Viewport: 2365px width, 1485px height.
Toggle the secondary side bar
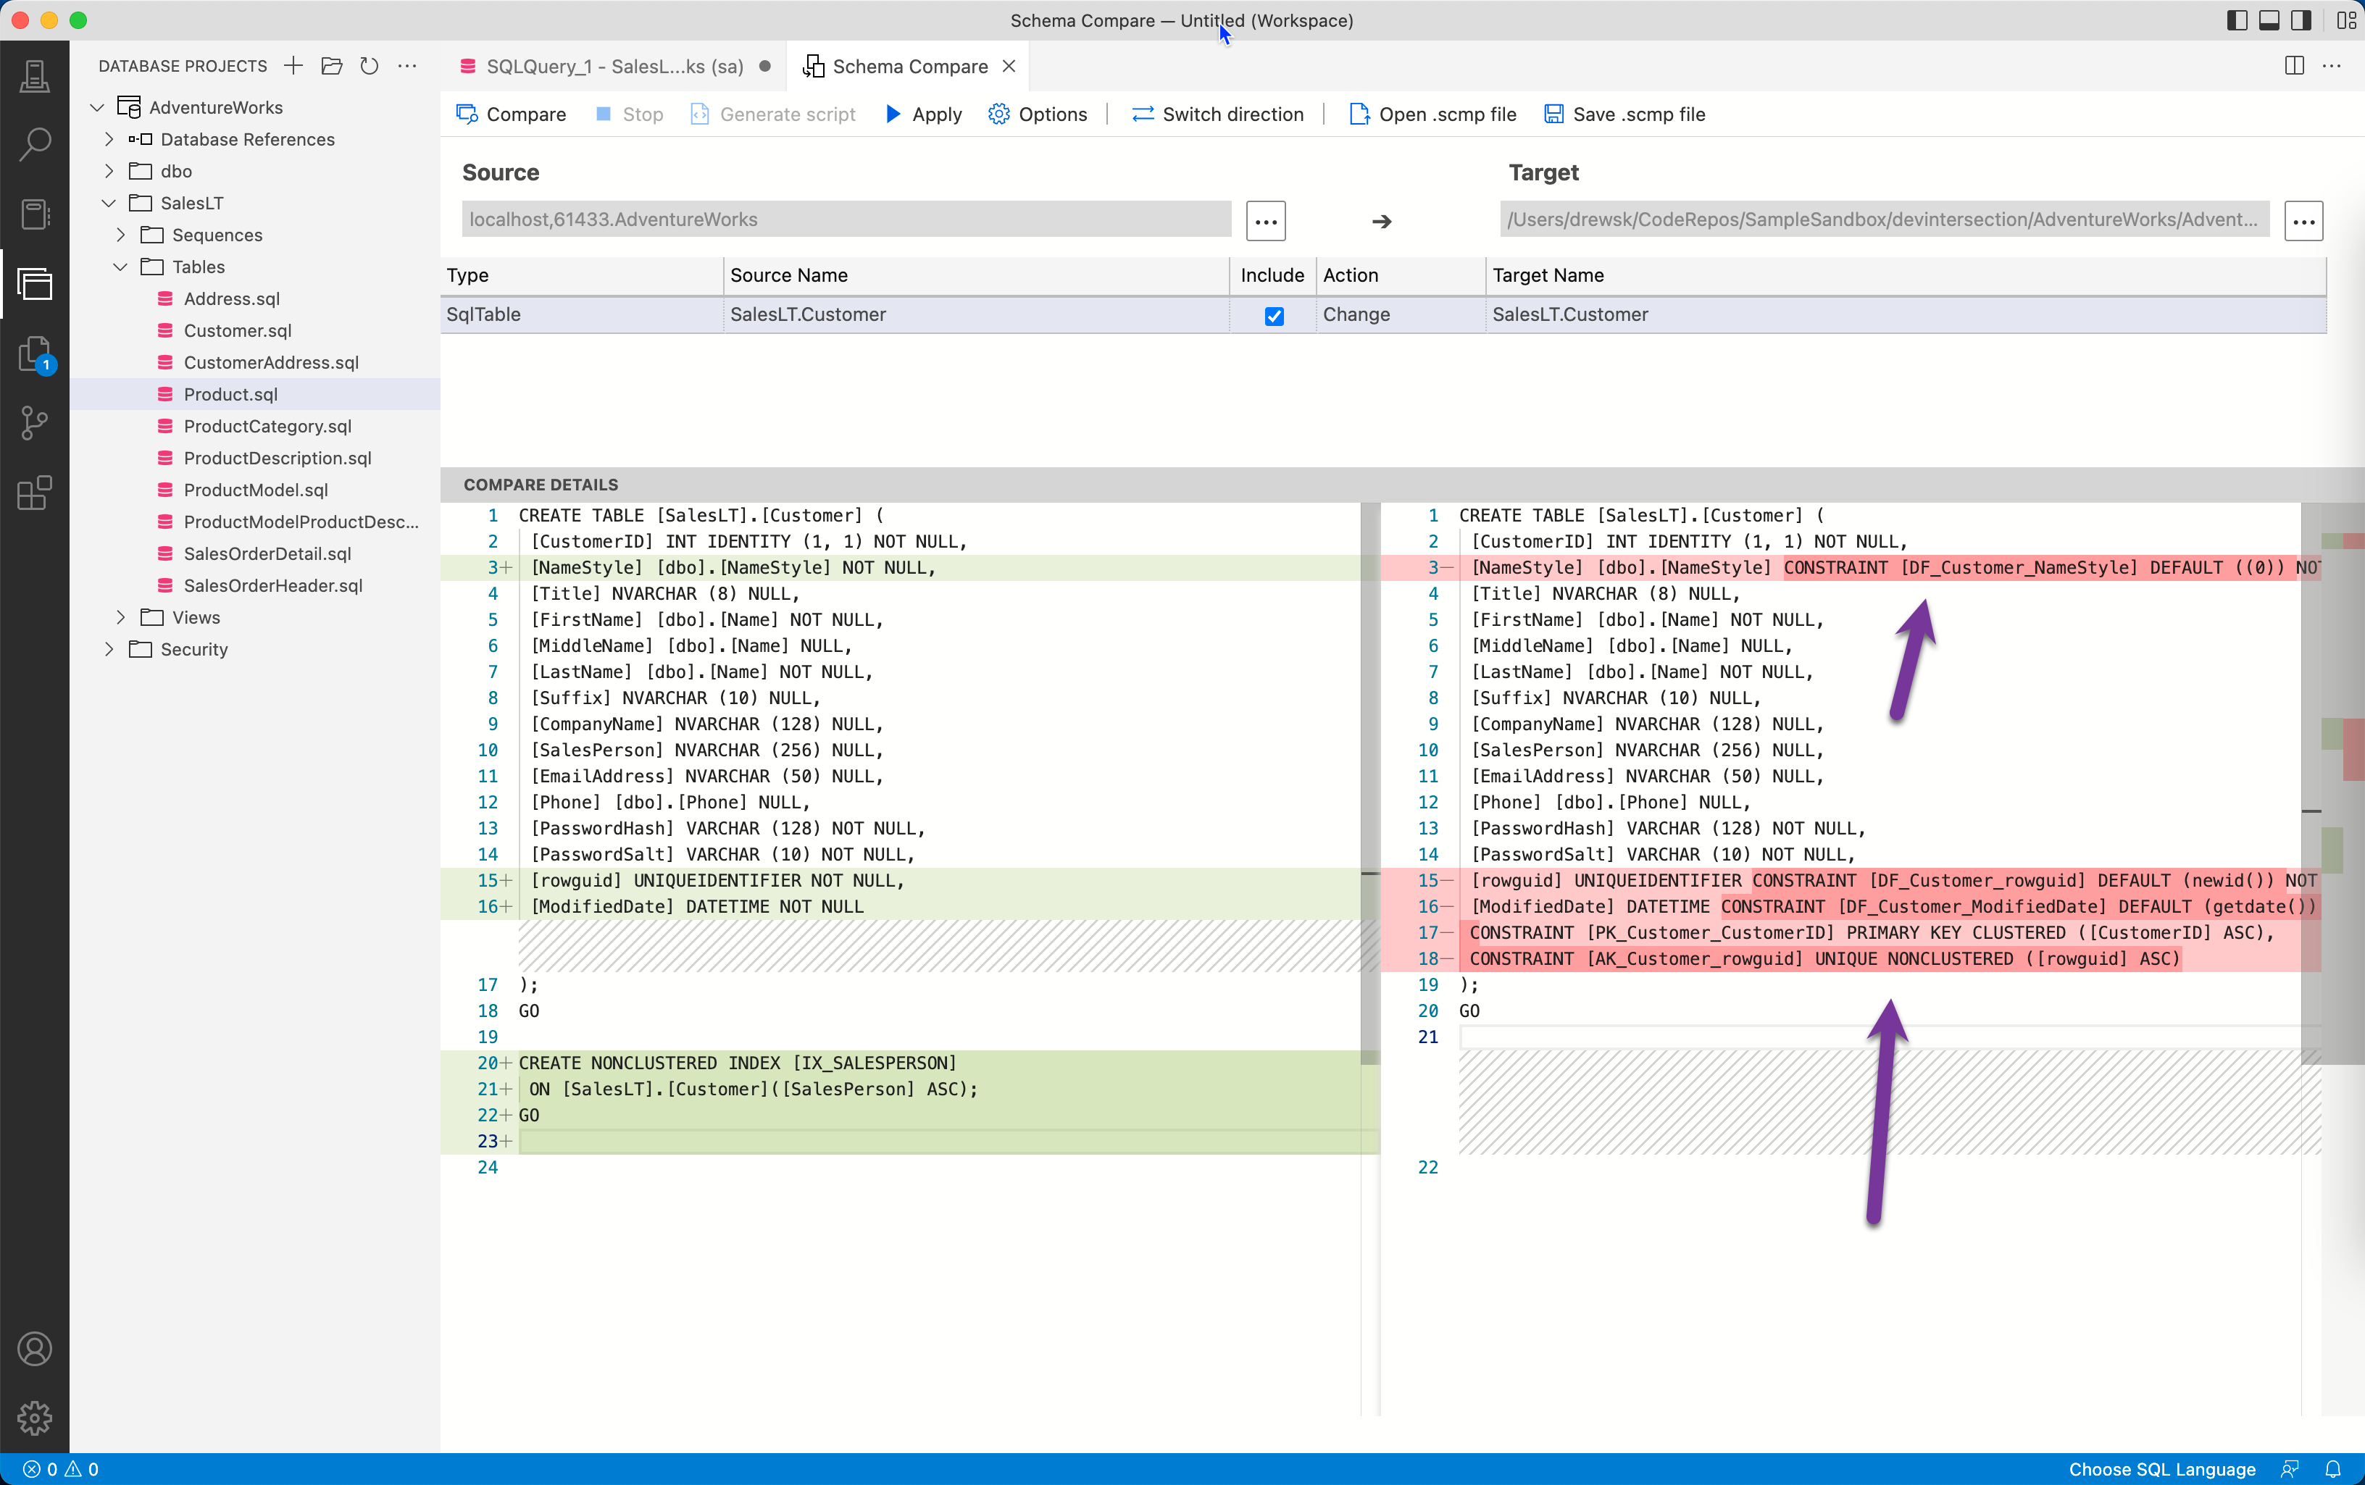pyautogui.click(x=2301, y=20)
